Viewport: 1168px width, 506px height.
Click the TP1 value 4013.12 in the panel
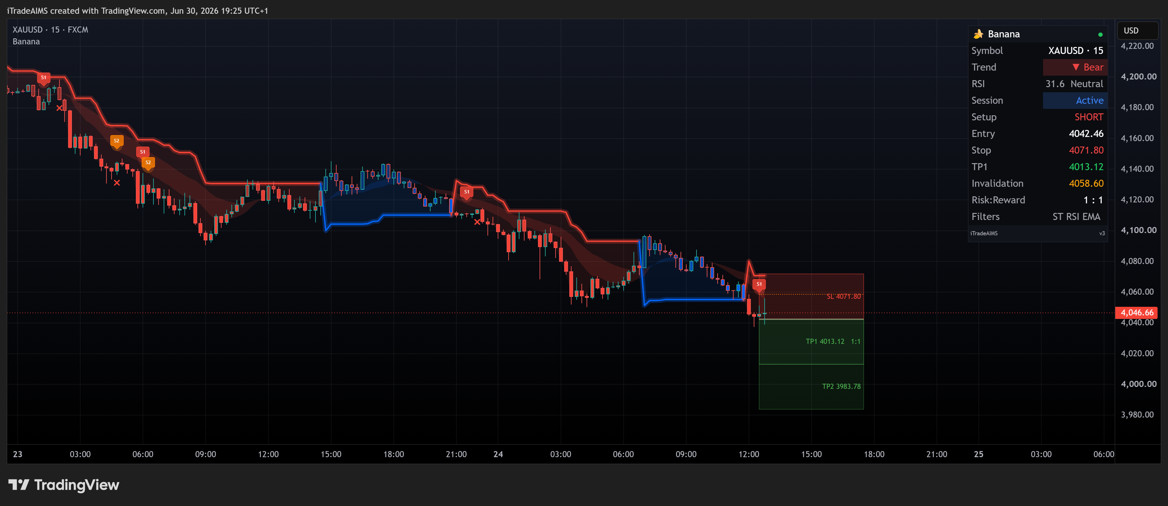pyautogui.click(x=1086, y=167)
